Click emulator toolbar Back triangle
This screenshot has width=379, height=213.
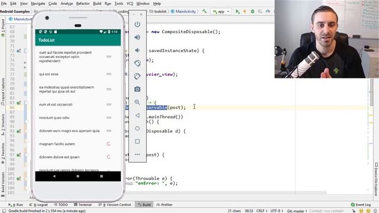pos(137,115)
